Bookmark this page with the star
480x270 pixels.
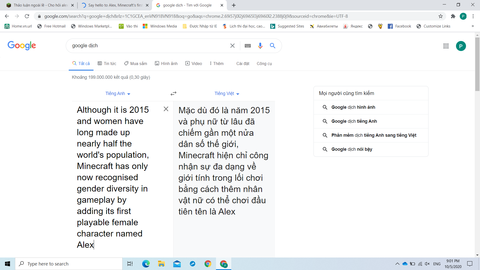pyautogui.click(x=440, y=16)
